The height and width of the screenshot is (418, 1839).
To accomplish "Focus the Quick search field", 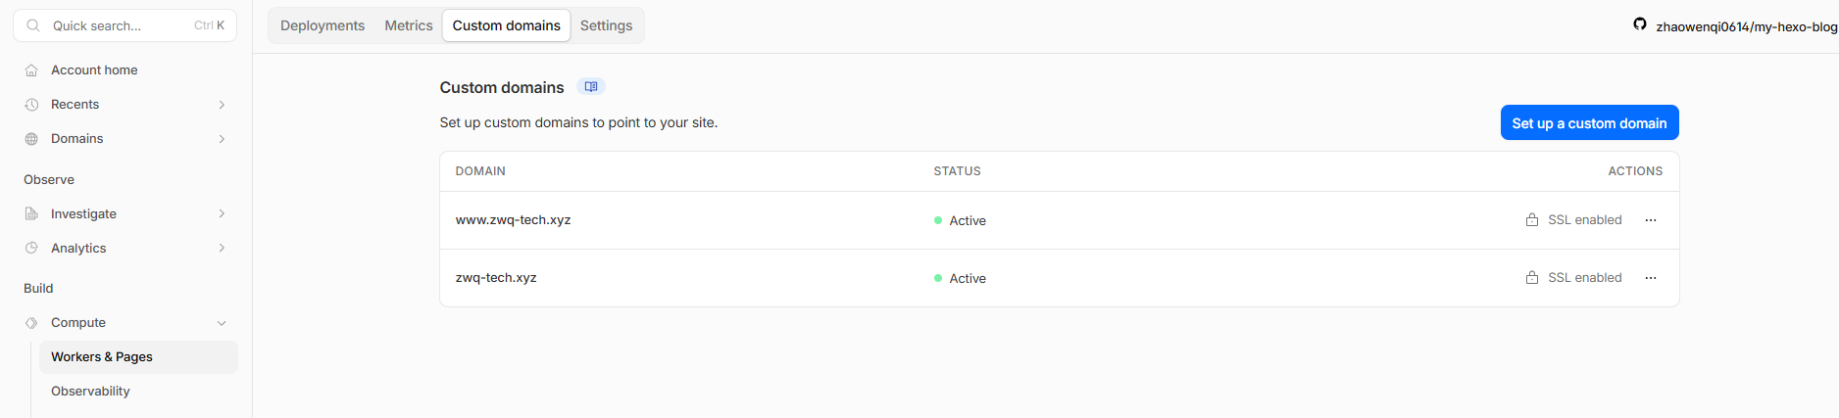I will click(125, 25).
